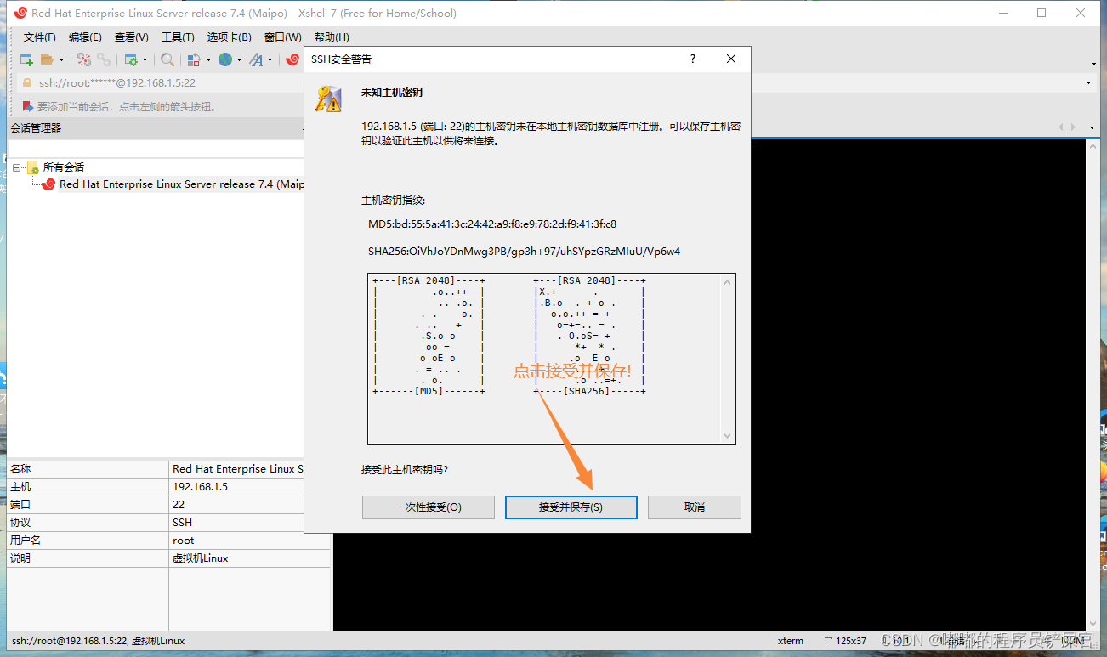Screen dimensions: 1107x657
Task: Close the SSH安全警告 dialog
Action: [731, 59]
